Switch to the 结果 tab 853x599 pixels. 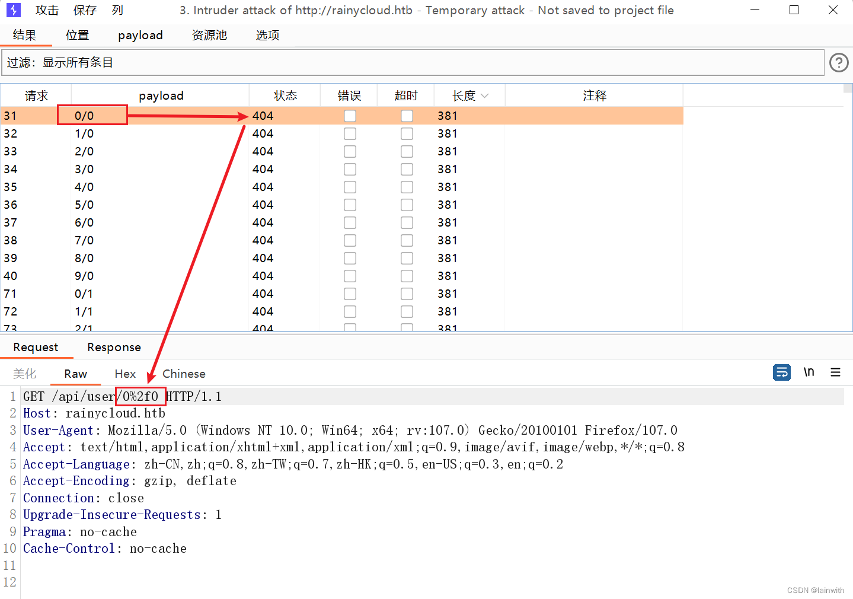(x=25, y=35)
